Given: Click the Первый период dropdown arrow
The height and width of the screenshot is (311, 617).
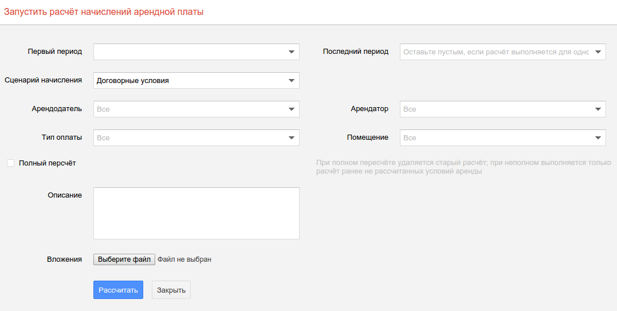Looking at the screenshot, I should point(291,52).
